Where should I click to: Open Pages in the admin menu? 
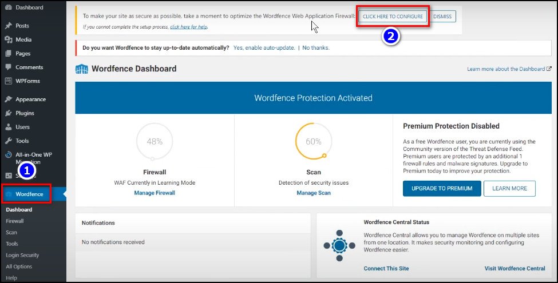pos(23,53)
